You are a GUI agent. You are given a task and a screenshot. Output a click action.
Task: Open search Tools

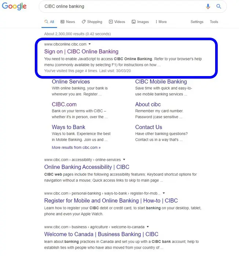tap(214, 22)
